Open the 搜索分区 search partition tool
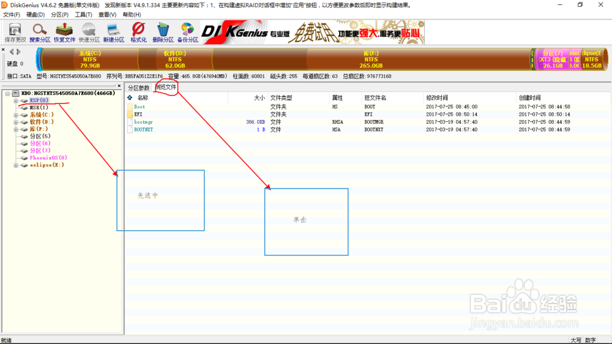612x344 pixels. coord(40,32)
